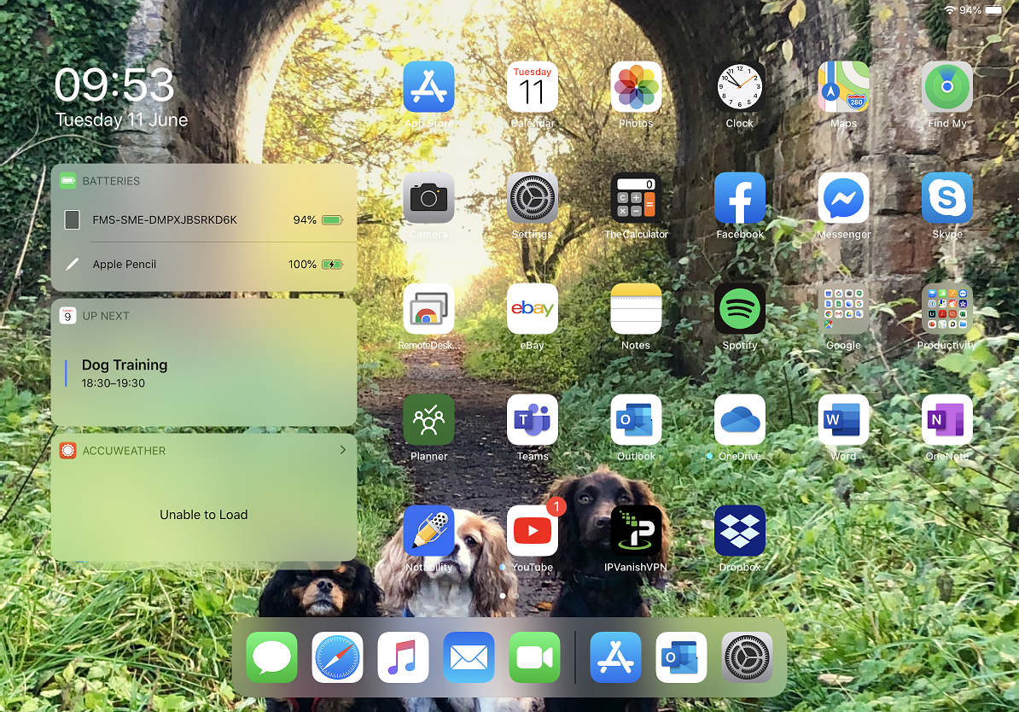Open the Dropbox app
1019x712 pixels.
tap(740, 531)
